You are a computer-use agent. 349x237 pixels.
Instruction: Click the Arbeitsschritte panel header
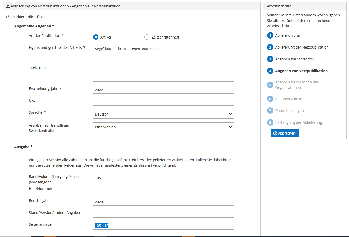[x=305, y=6]
